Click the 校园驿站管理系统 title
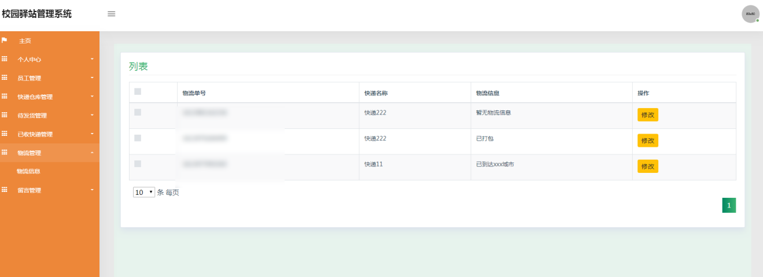763x277 pixels. pos(37,14)
